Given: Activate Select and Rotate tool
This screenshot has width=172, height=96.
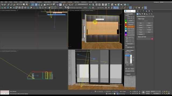Looking at the screenshot, I should click(x=39, y=5).
